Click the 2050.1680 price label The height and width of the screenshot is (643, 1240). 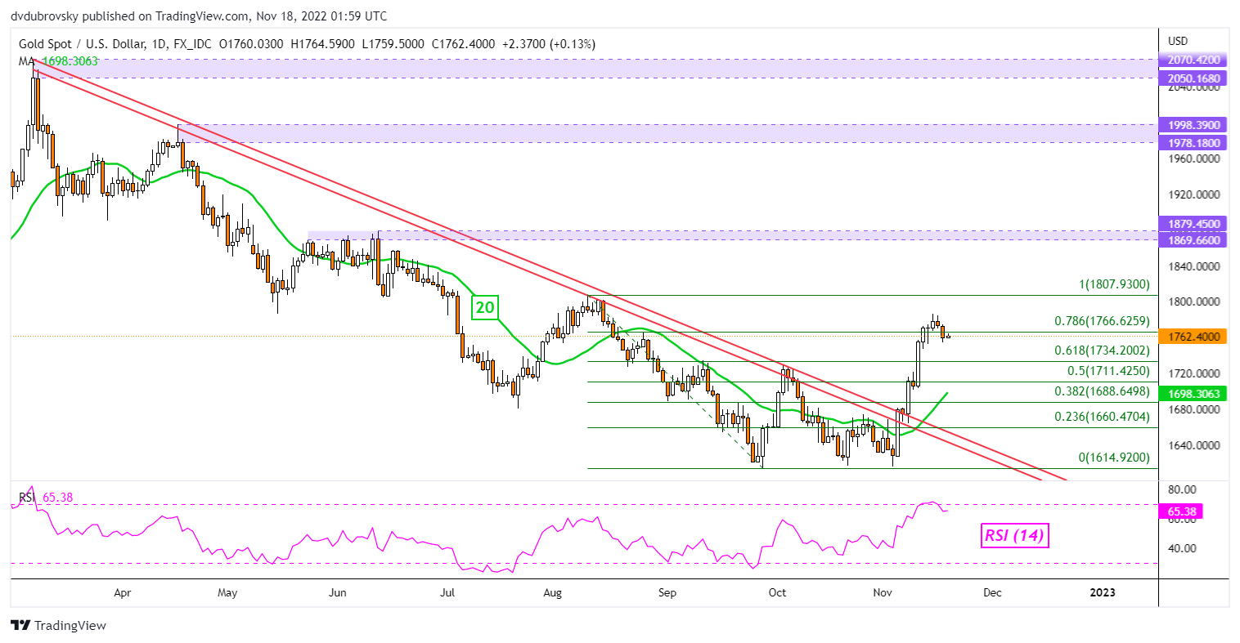pos(1193,78)
